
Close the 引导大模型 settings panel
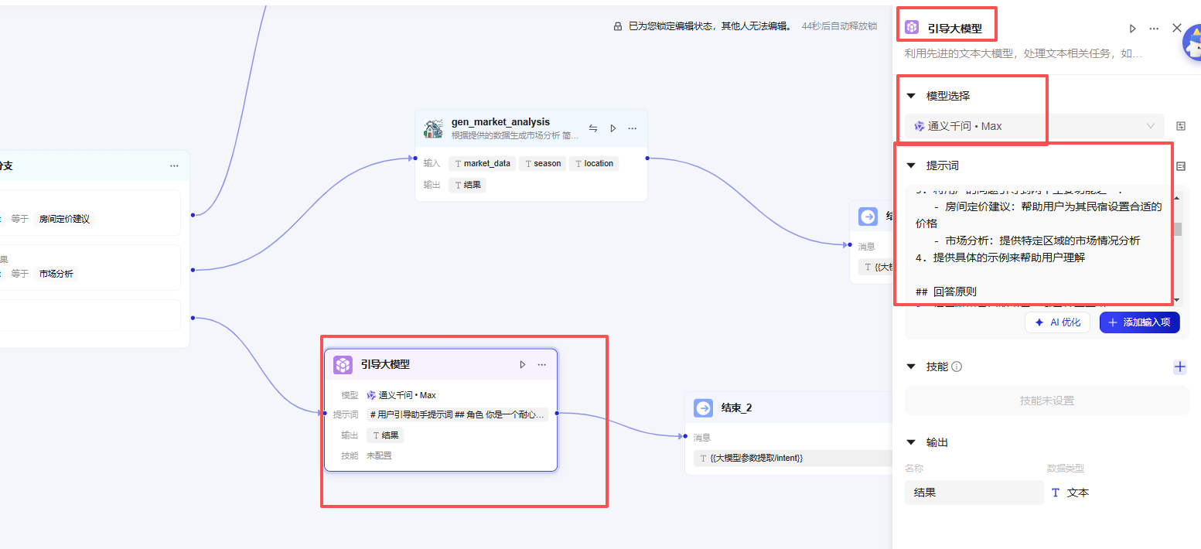(x=1177, y=28)
